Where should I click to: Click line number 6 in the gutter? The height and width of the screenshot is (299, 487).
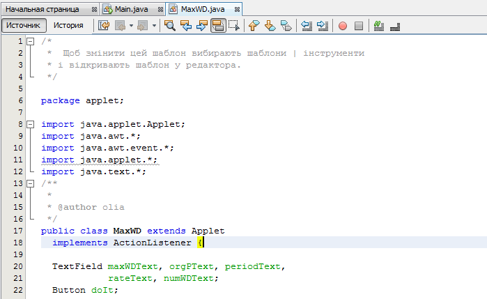[20, 100]
